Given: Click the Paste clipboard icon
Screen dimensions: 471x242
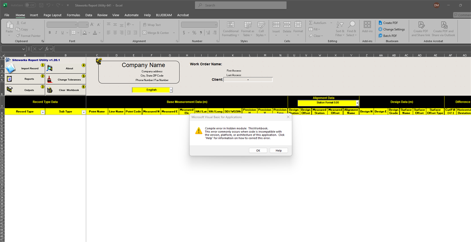Looking at the screenshot, I should point(9,25).
